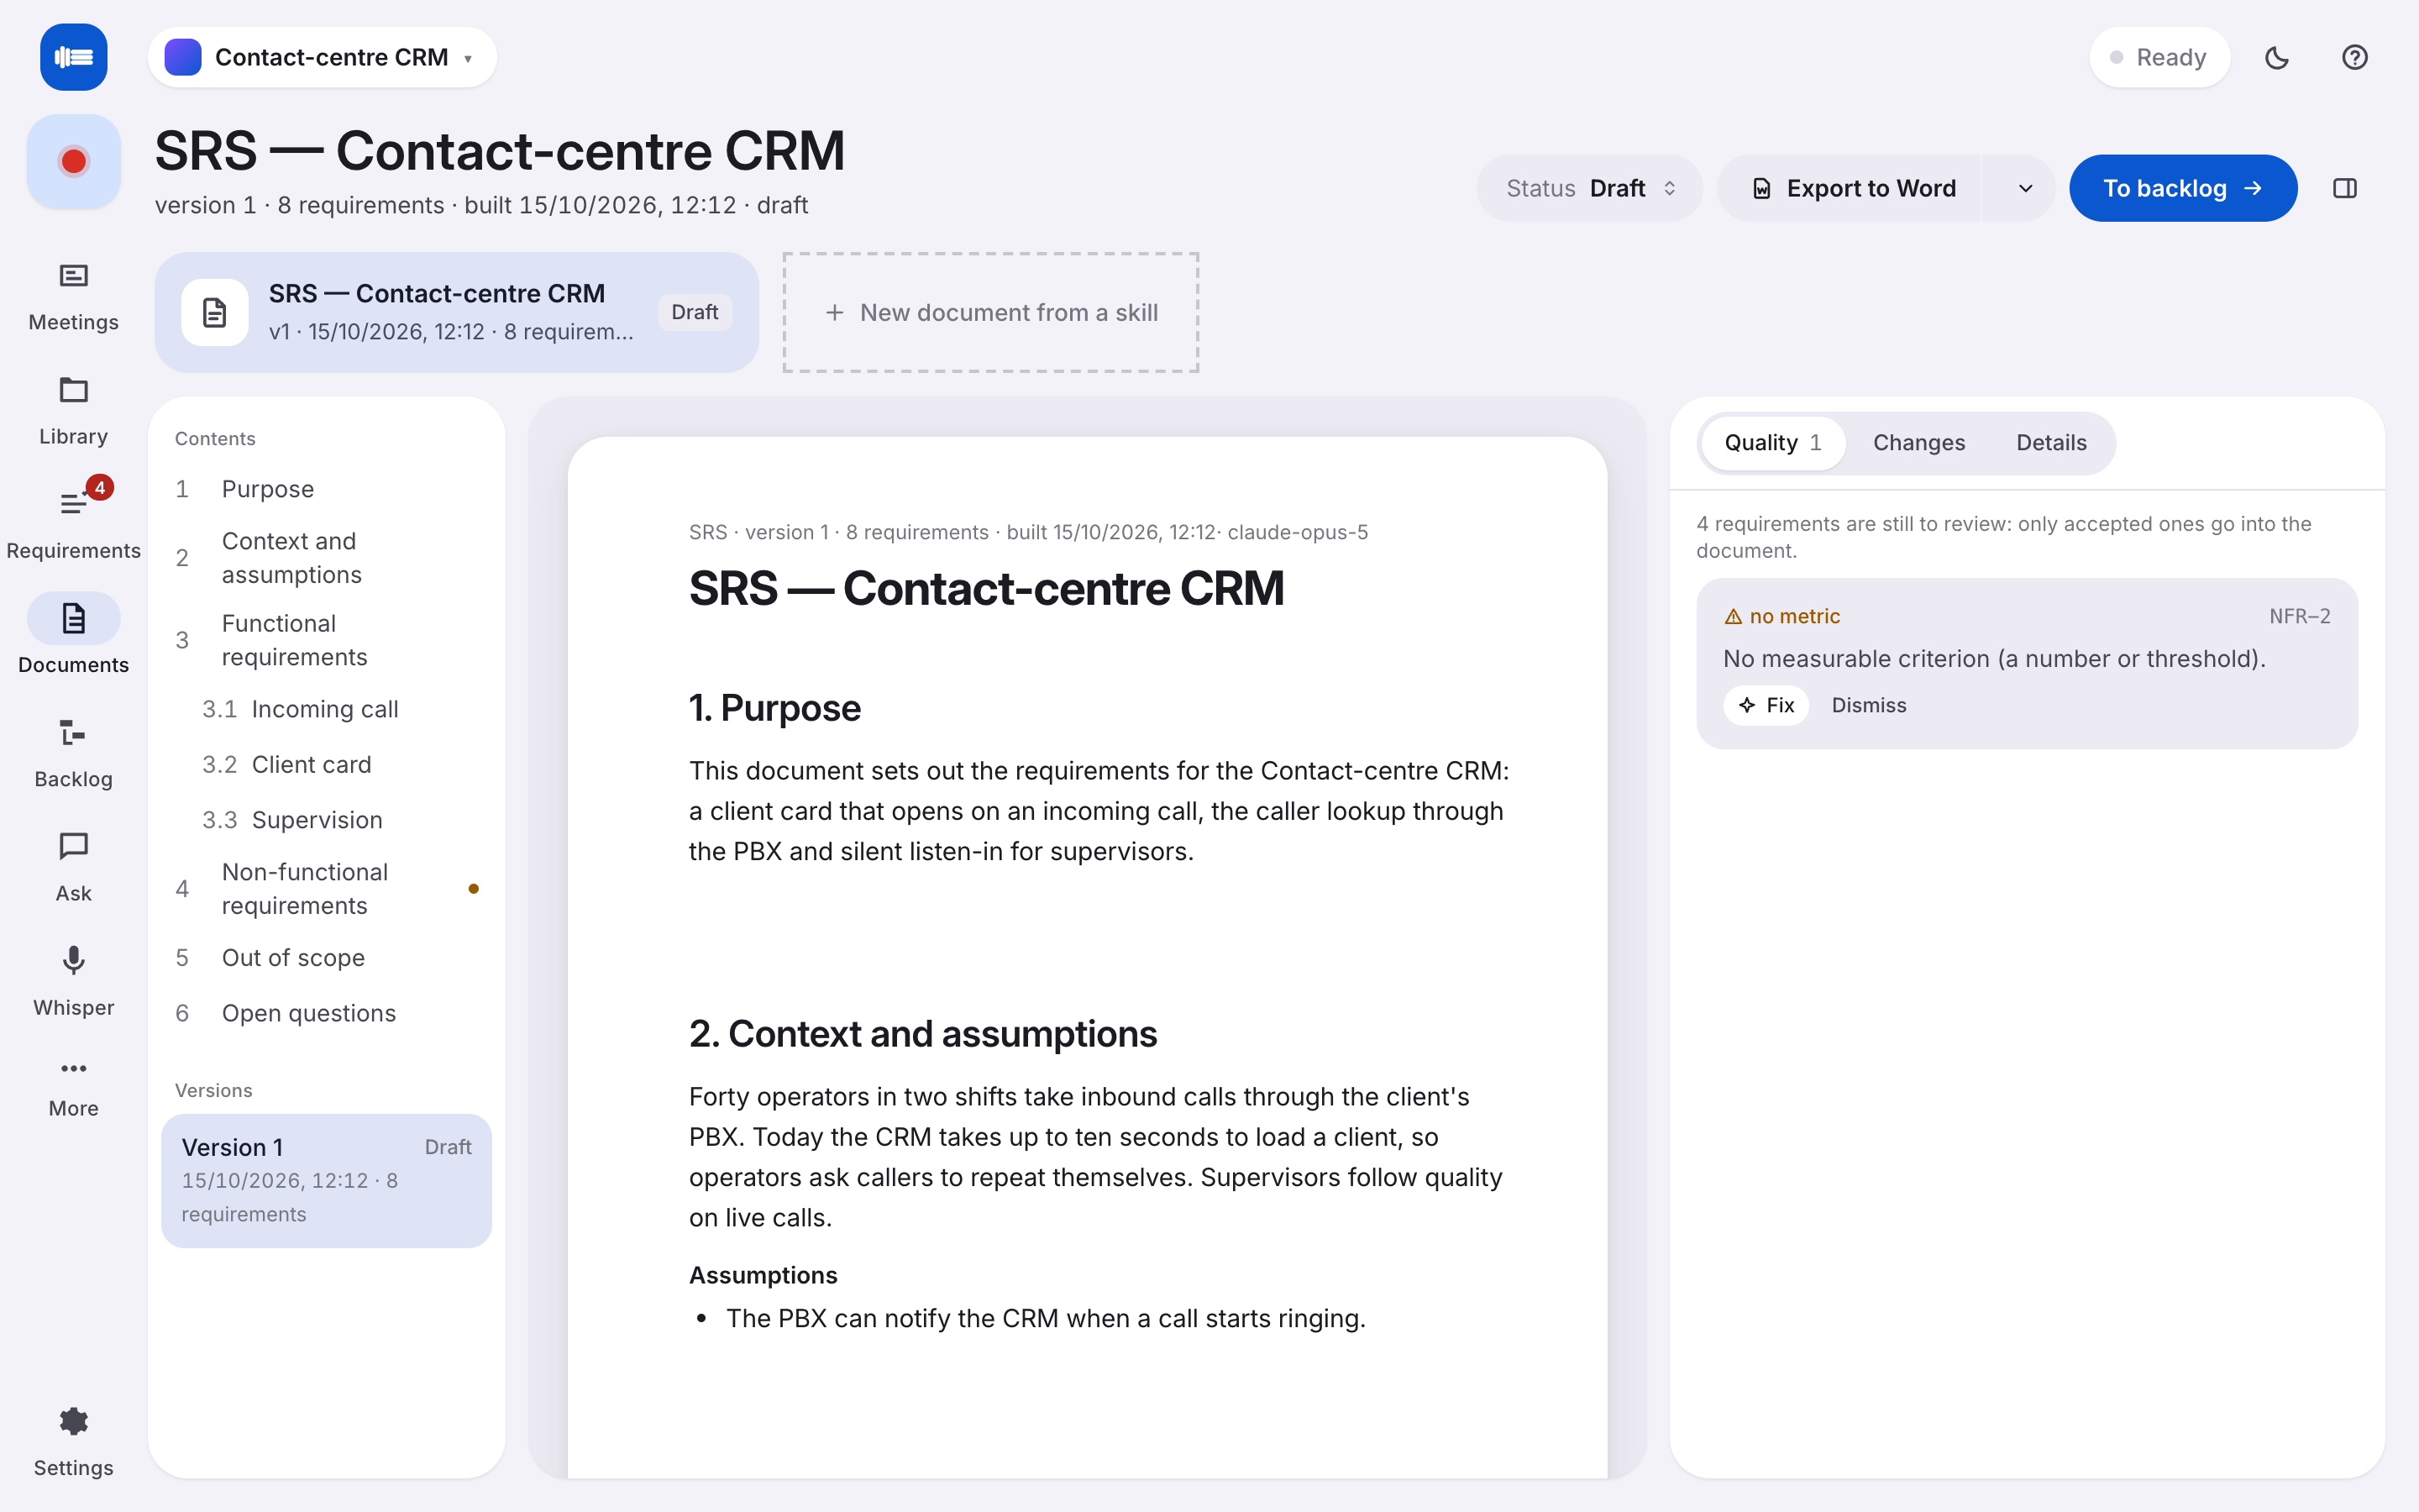The image size is (2419, 1512).
Task: Toggle the side panel layout icon
Action: [2344, 188]
